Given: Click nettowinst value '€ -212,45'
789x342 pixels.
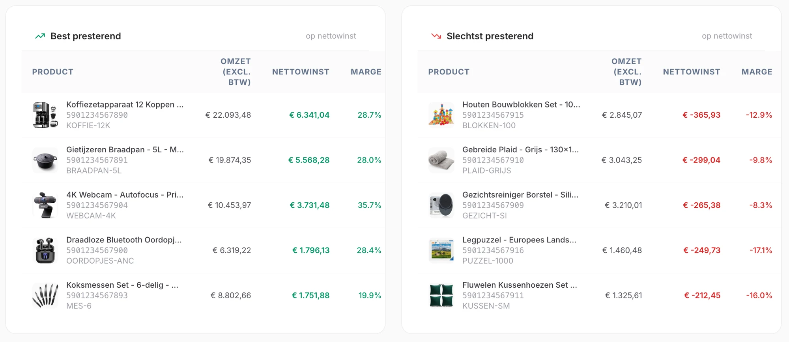Looking at the screenshot, I should 702,295.
